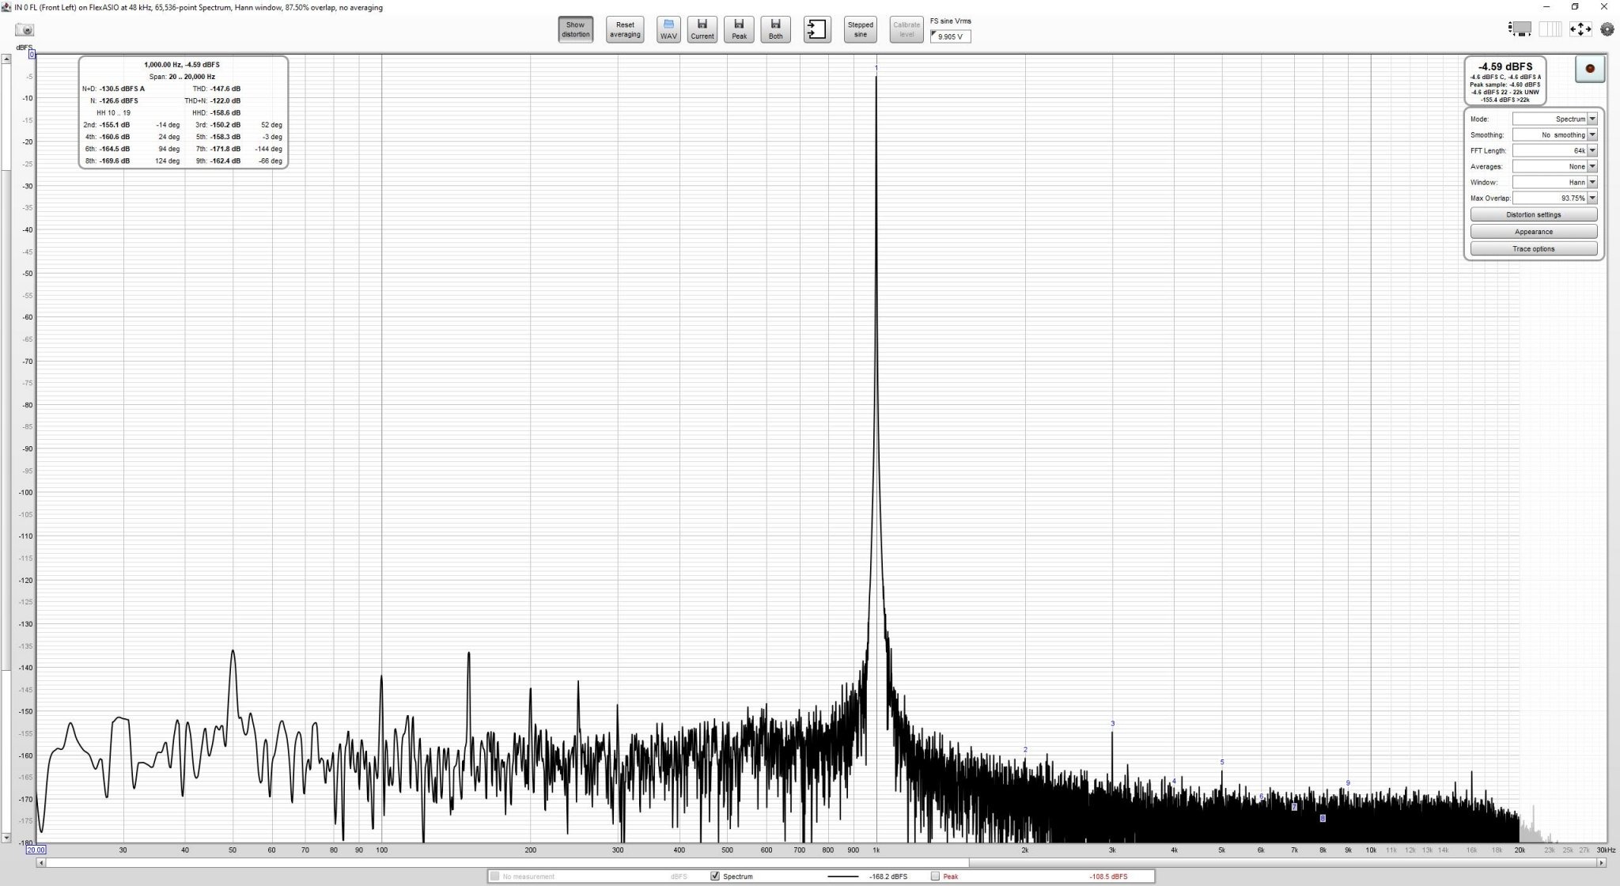Click the frequency bars layout icon

[x=1550, y=29]
